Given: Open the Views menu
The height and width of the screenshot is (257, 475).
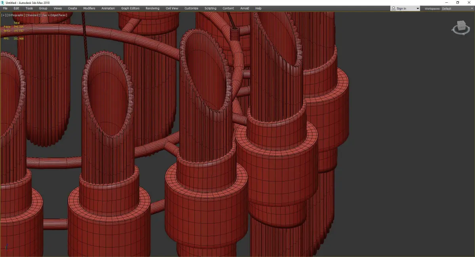Looking at the screenshot, I should 58,8.
